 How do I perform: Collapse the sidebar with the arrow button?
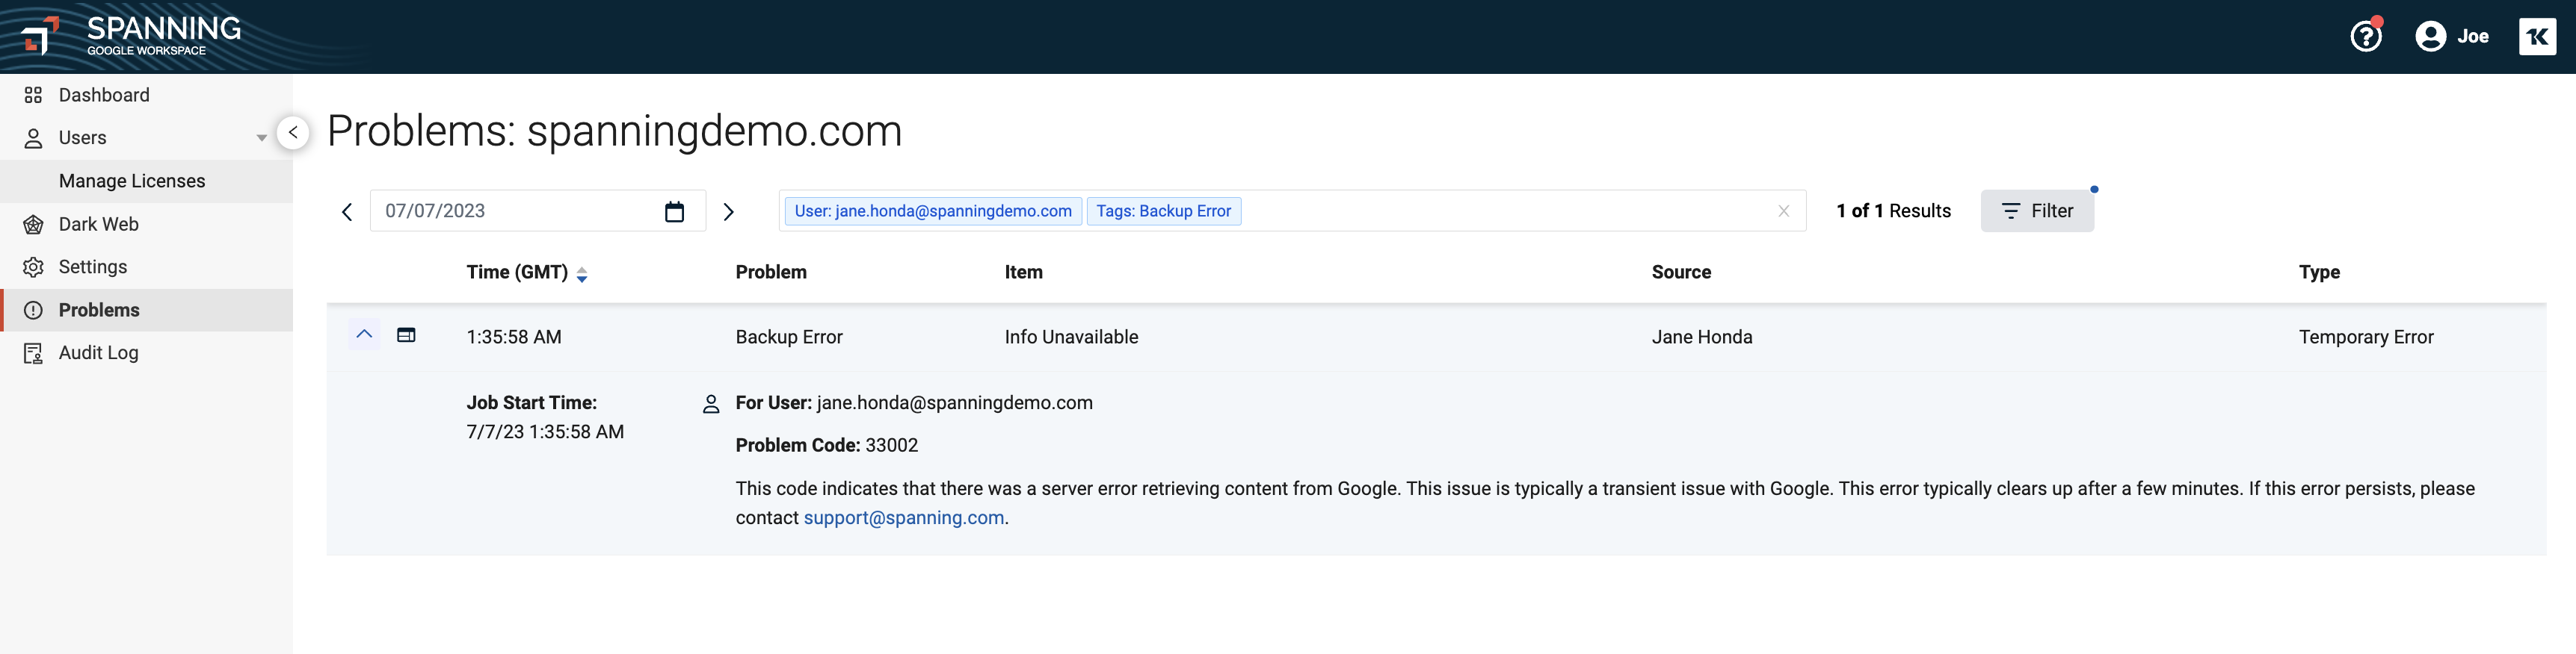(292, 132)
